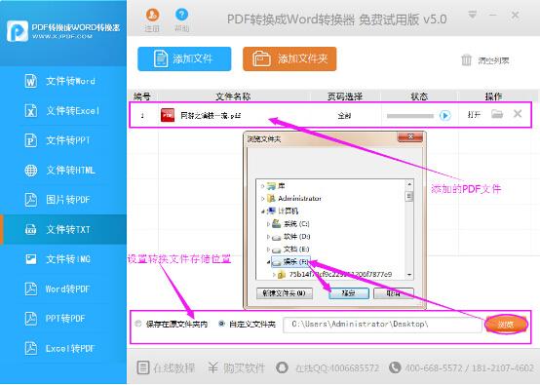Click 打开 to open converted file
Screen dimensions: 540x385
[x=474, y=115]
